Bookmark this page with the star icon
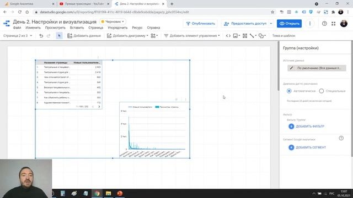Viewport: 353px width, 198px height. [272, 12]
